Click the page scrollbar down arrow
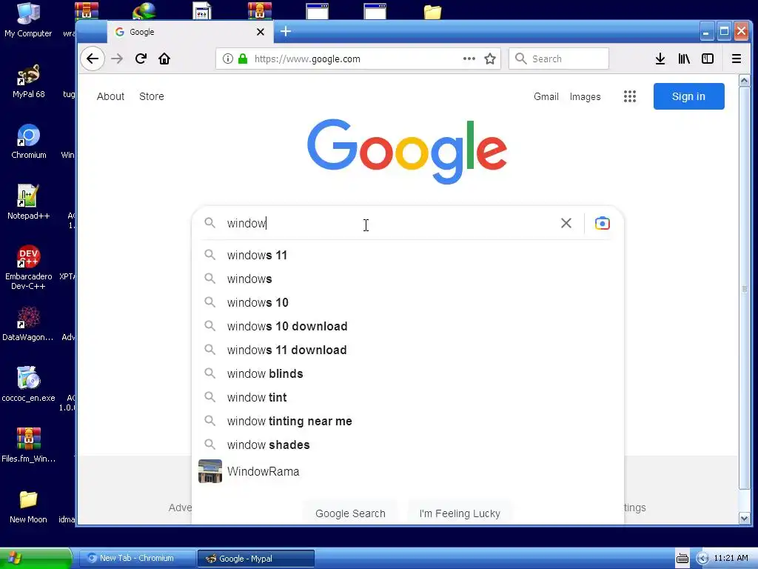Viewport: 758px width, 569px height. (744, 518)
